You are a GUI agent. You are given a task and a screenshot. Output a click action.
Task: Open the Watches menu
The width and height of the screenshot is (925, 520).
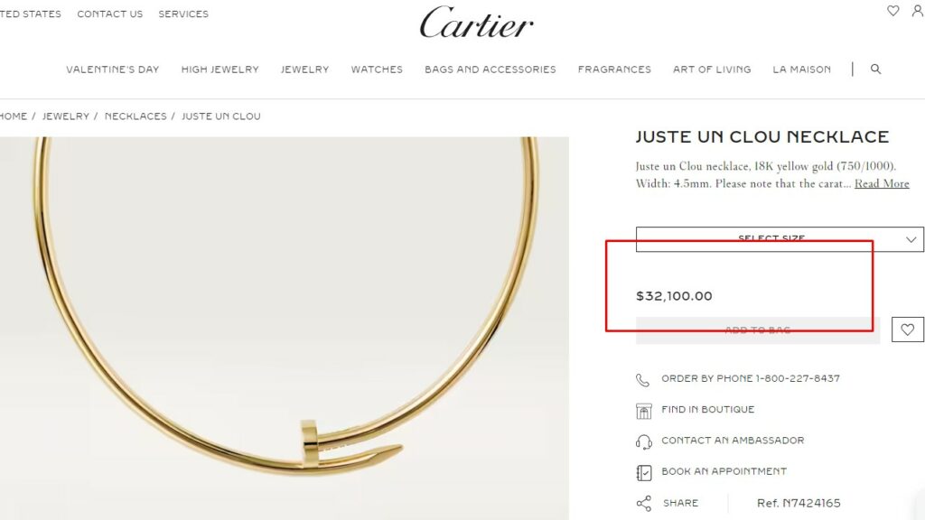[x=377, y=70]
